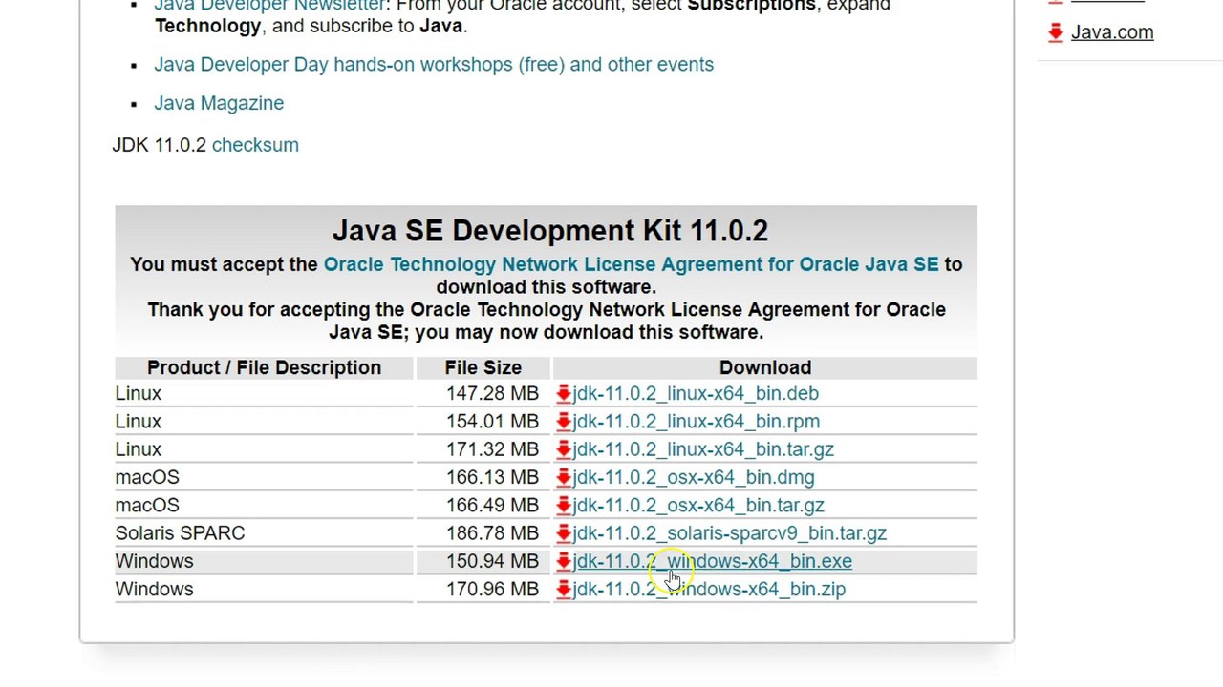
Task: Click the Product / File Description header
Action: coord(264,367)
